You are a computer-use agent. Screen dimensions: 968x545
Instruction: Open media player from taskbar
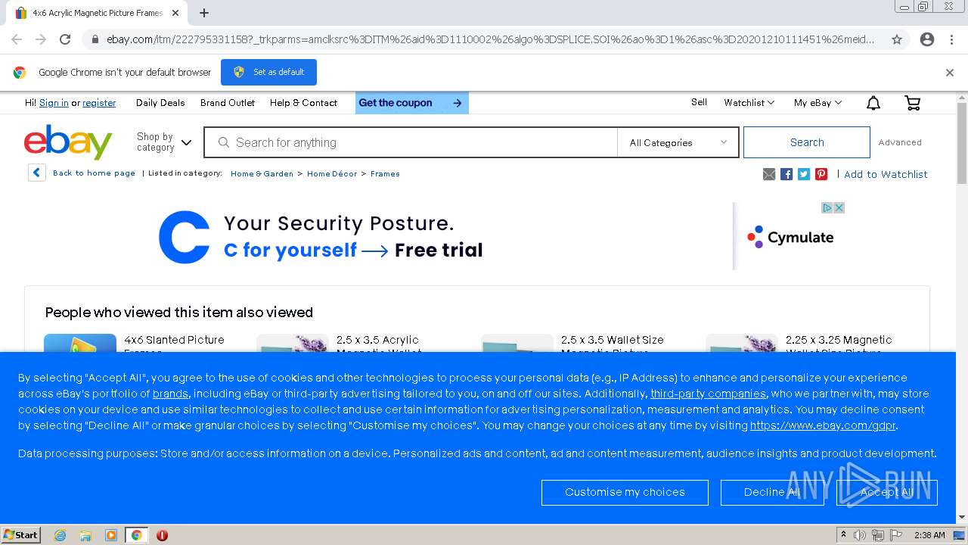[x=111, y=535]
